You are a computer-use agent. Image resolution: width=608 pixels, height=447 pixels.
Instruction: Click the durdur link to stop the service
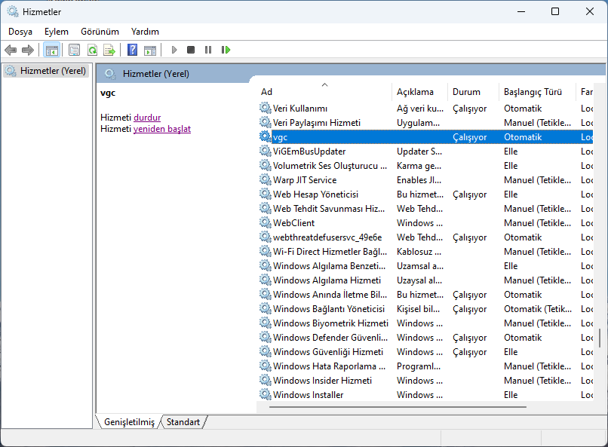(147, 118)
